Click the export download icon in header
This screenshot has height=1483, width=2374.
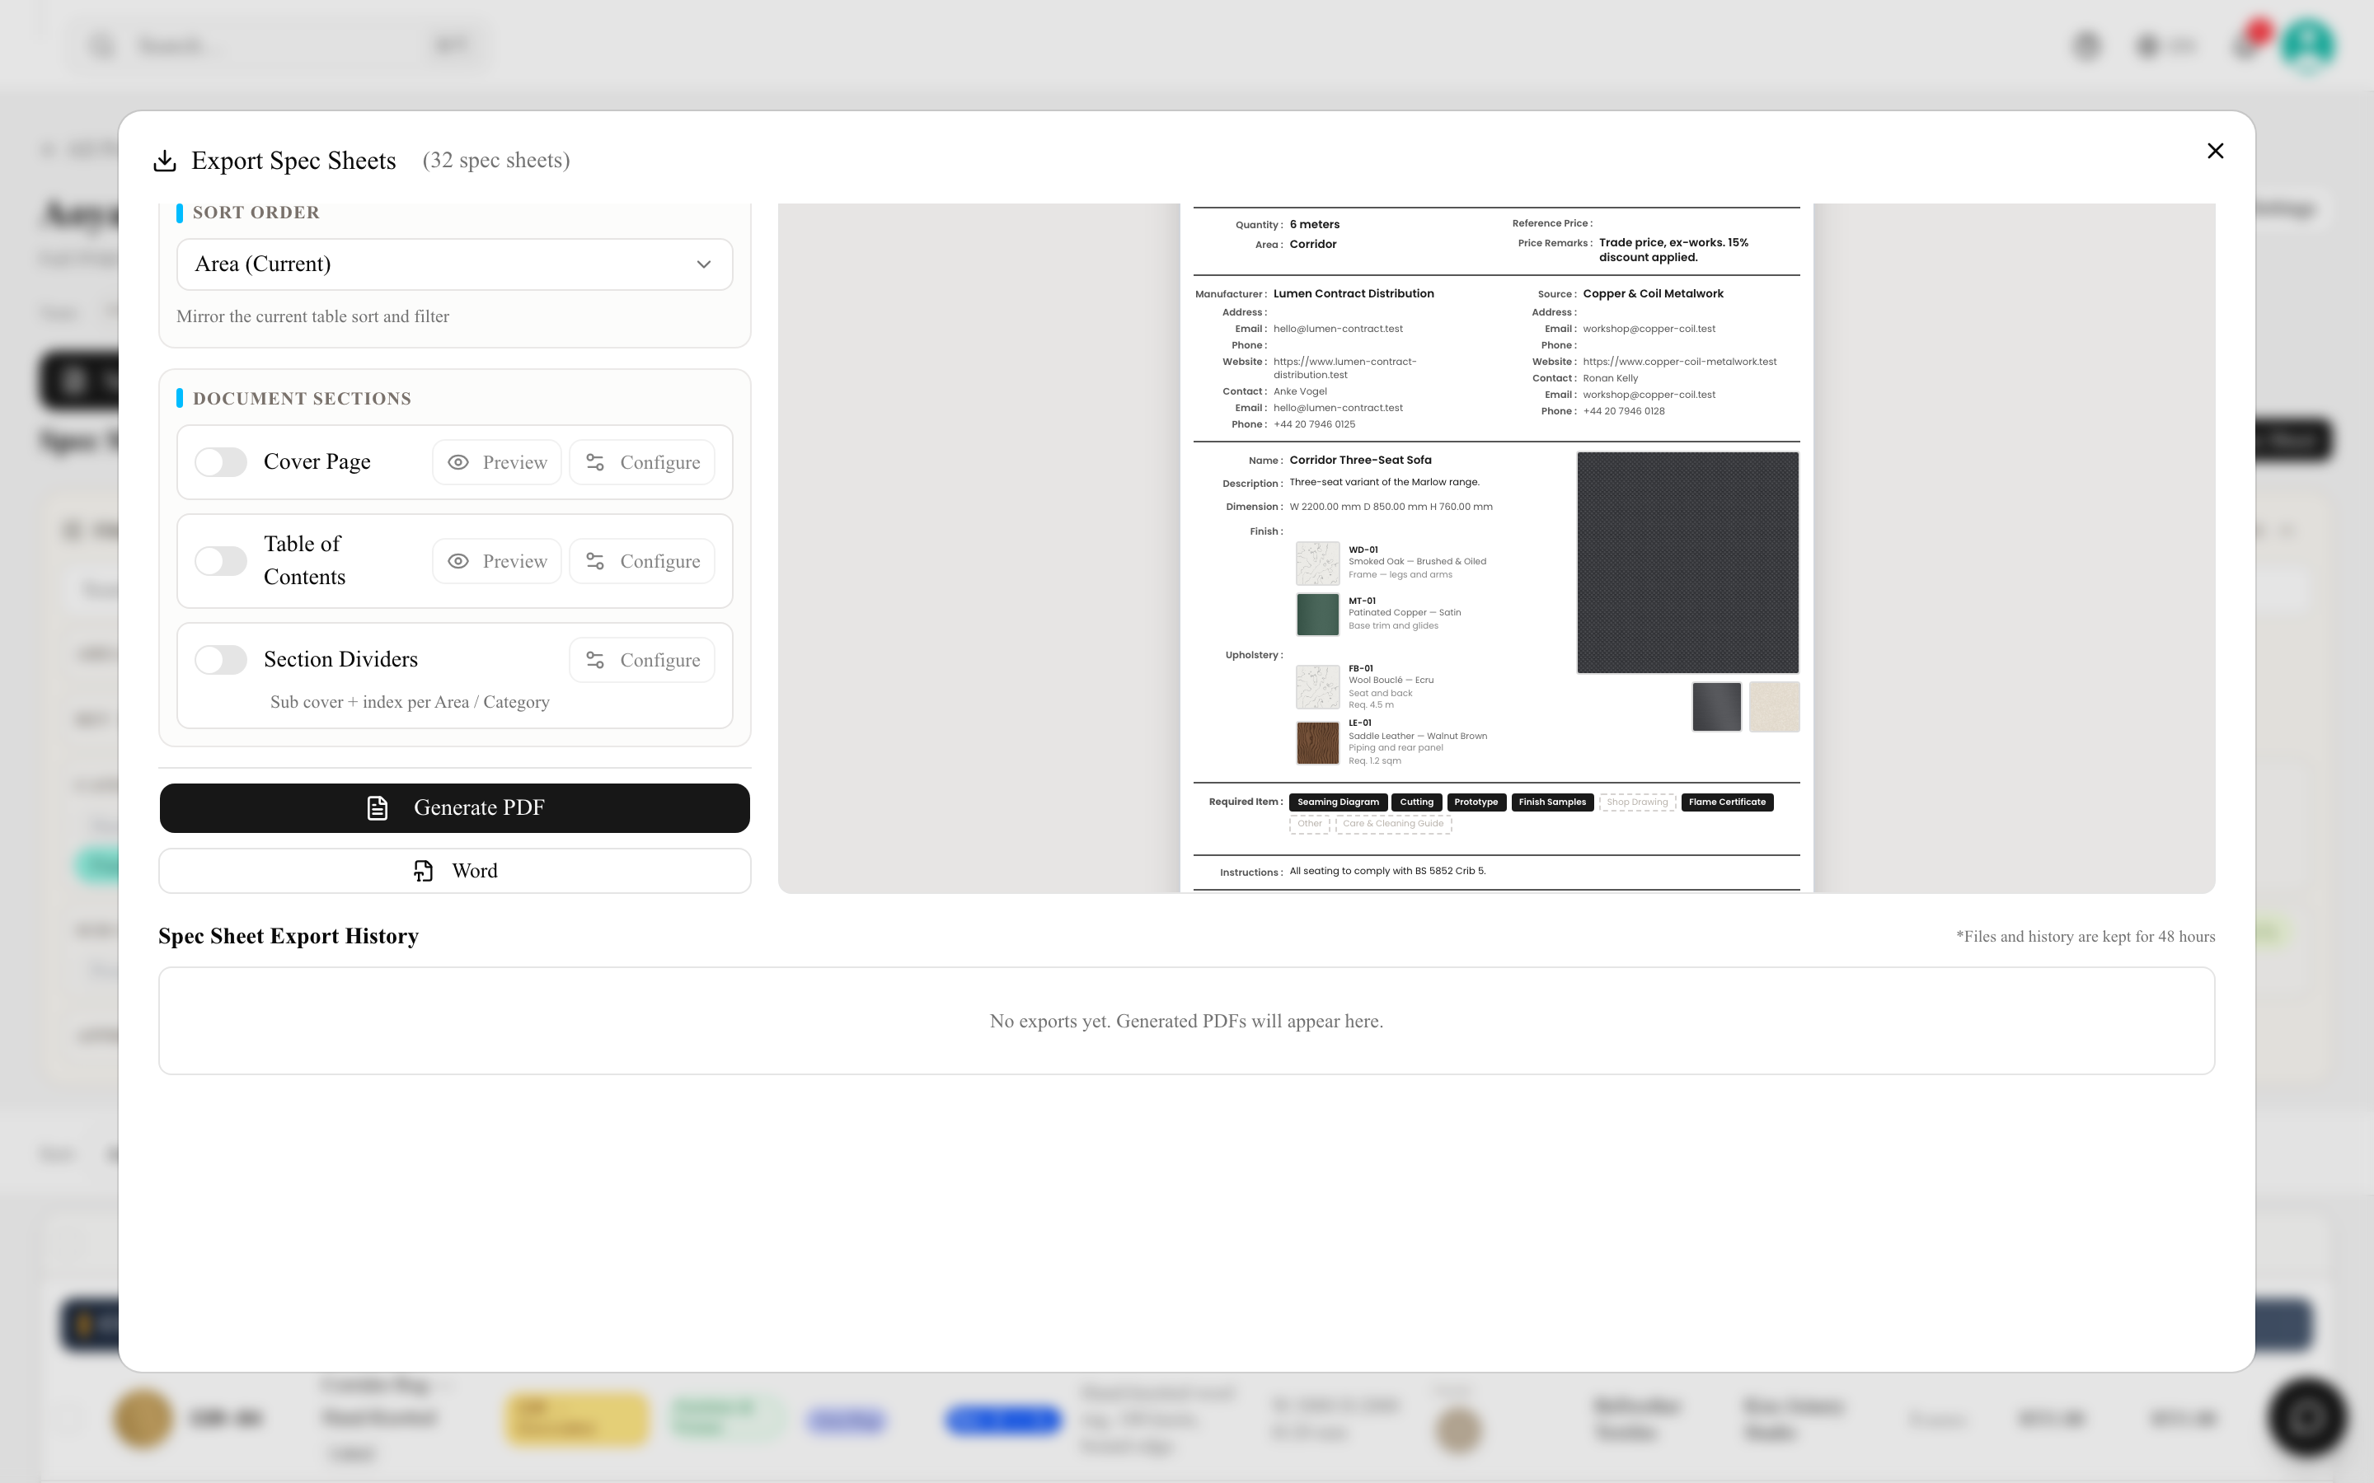point(165,161)
